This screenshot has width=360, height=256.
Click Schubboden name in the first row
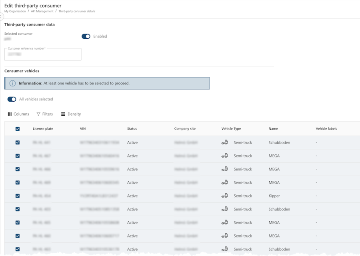coord(279,142)
